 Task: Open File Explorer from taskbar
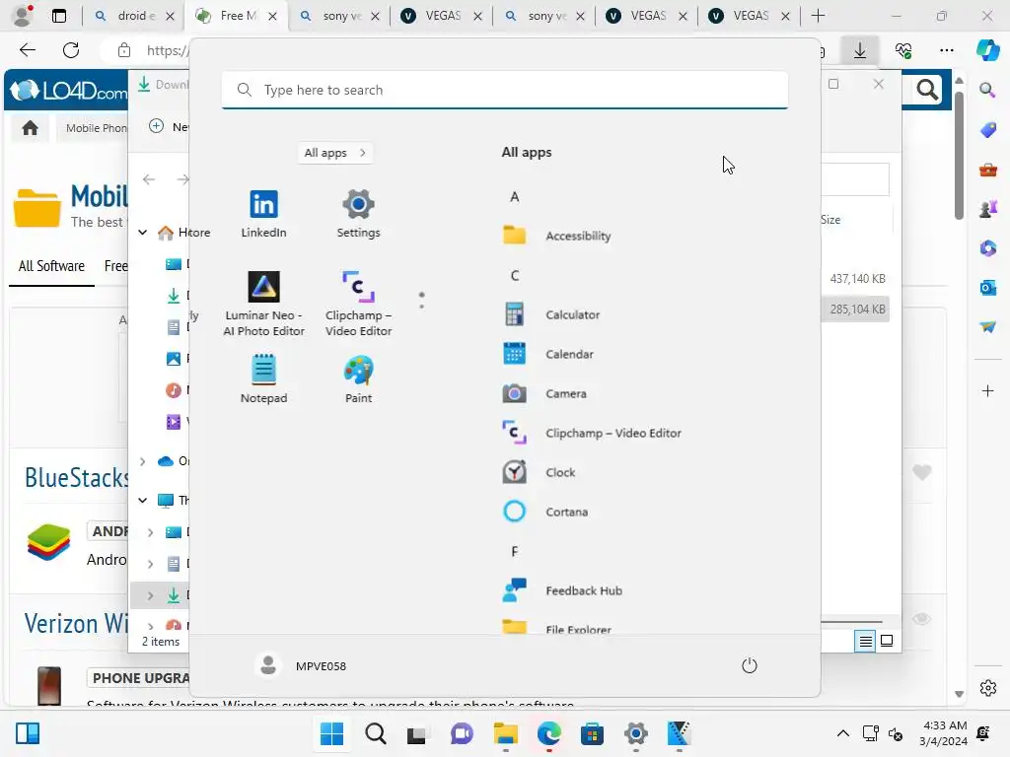coord(506,733)
